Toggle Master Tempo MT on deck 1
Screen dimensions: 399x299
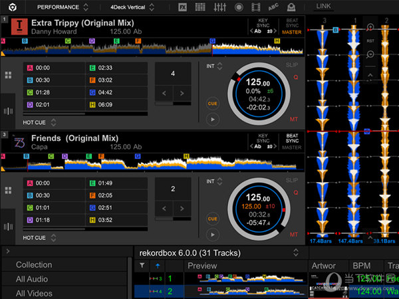point(294,119)
